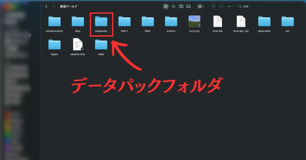Select the session.lock document
This screenshot has height=160, width=306.
click(78, 45)
